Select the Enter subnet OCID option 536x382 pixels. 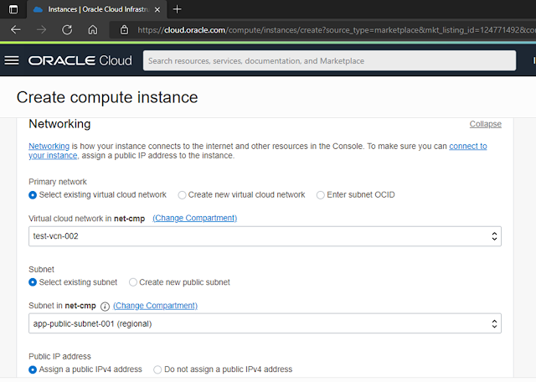click(320, 195)
